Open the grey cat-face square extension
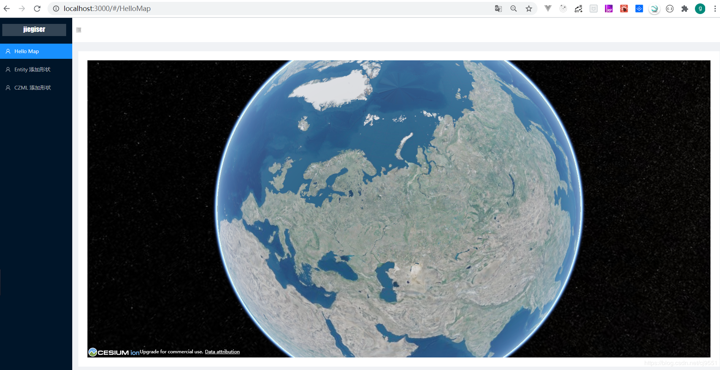This screenshot has width=720, height=370. point(593,8)
